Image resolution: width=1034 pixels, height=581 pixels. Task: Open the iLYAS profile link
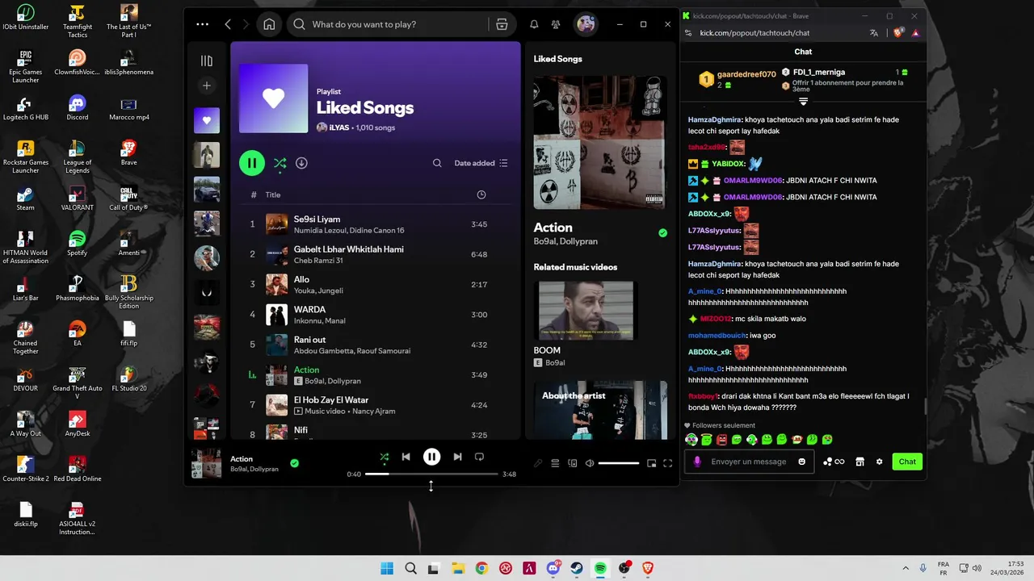(x=338, y=127)
